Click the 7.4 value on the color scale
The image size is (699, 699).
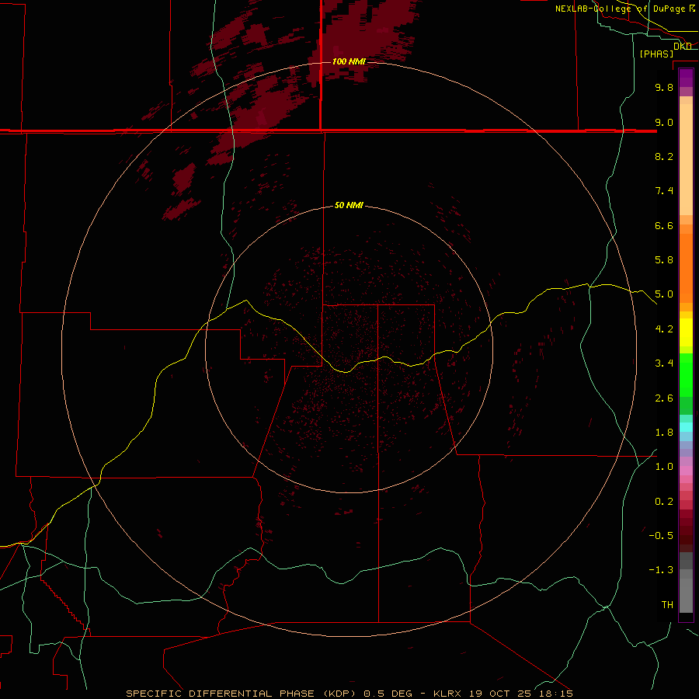[664, 191]
